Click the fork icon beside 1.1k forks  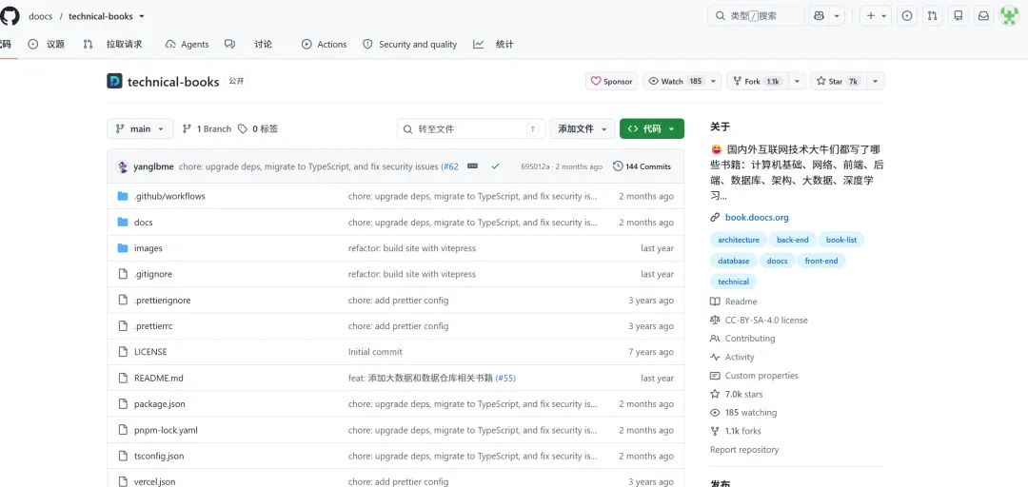pos(715,431)
